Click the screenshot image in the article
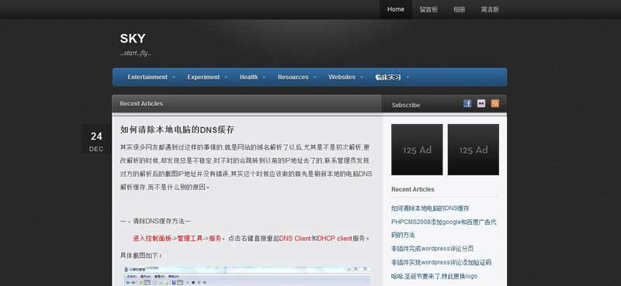The width and height of the screenshot is (621, 286). pos(248,276)
